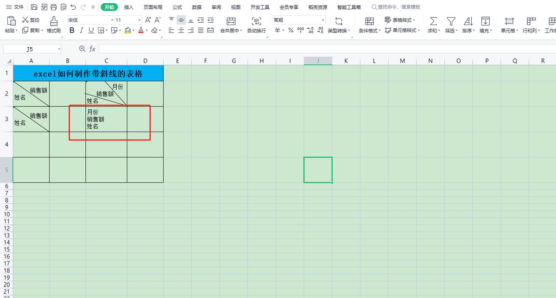
Task: Toggle center text horizontally
Action: (x=181, y=30)
